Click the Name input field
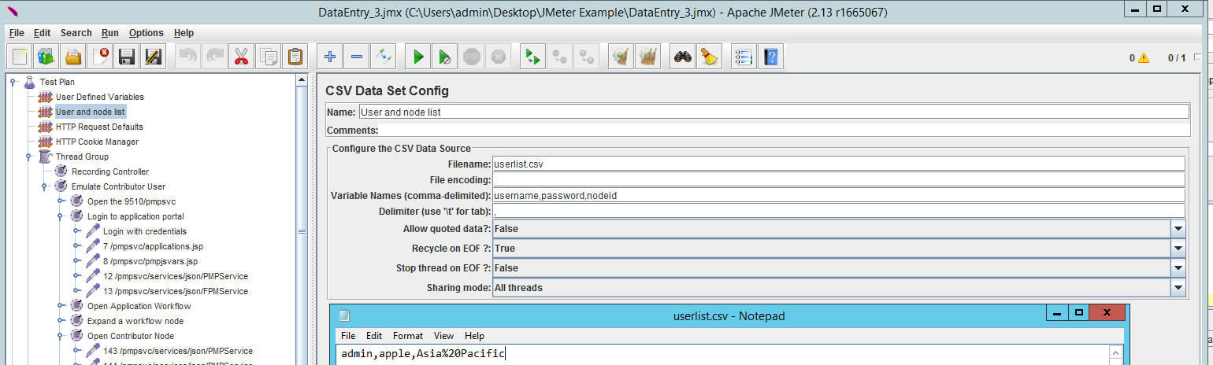This screenshot has width=1213, height=365. (x=773, y=112)
